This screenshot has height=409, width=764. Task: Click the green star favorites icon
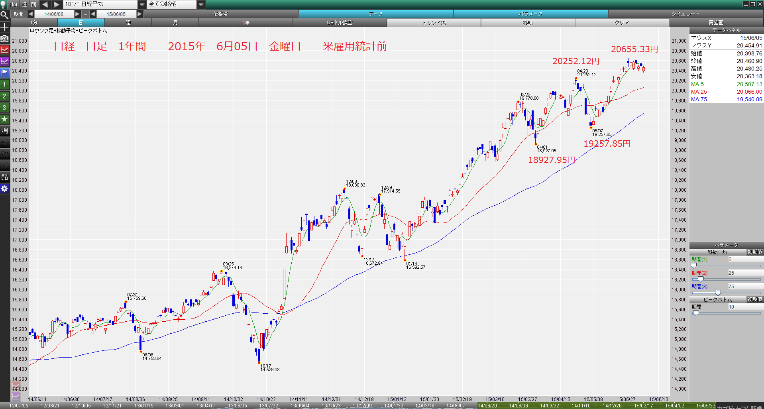(x=4, y=119)
